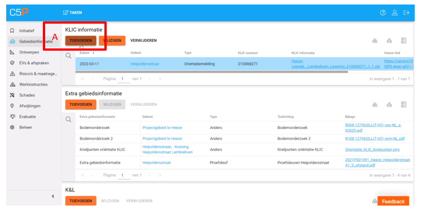Viewport: 422px width, 214px height.
Task: Open the help question mark icon
Action: pyautogui.click(x=383, y=12)
